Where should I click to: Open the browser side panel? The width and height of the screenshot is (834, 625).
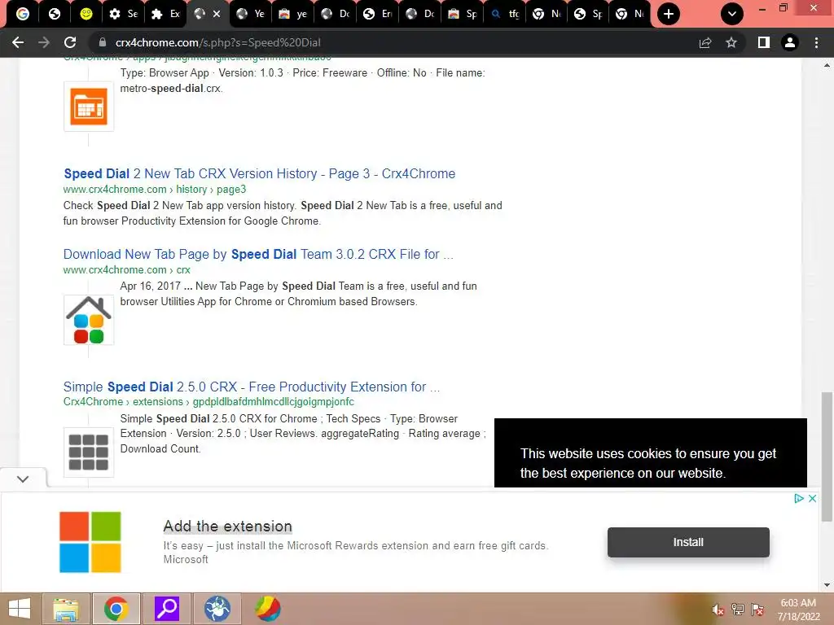point(764,42)
